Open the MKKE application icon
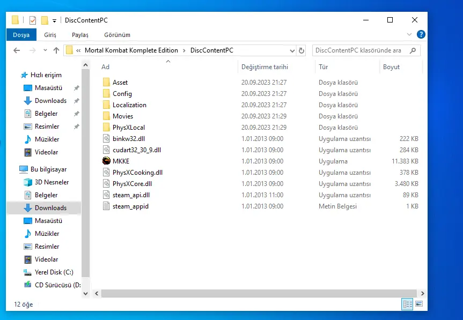 [x=106, y=161]
